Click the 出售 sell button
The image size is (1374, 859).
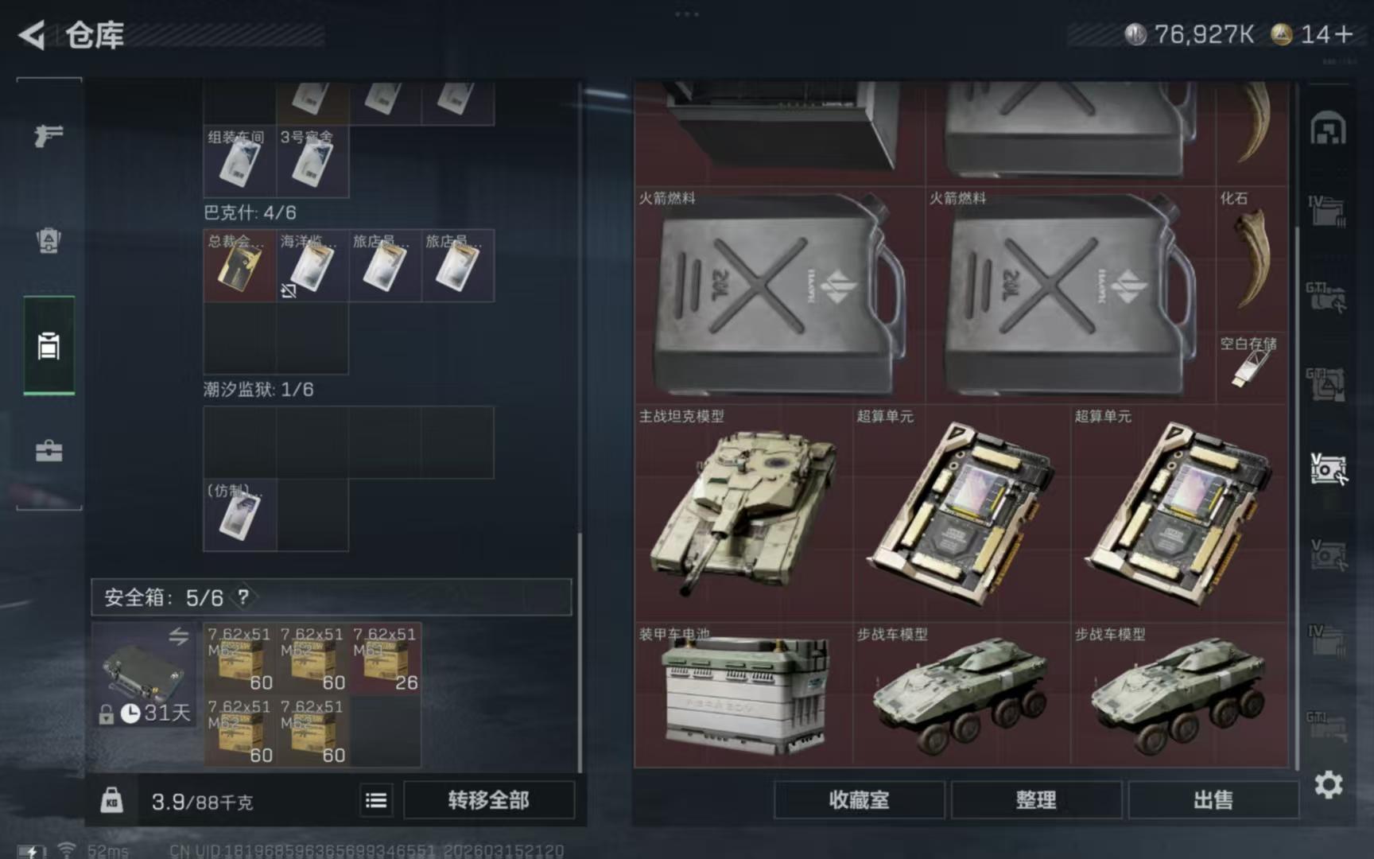(1213, 800)
